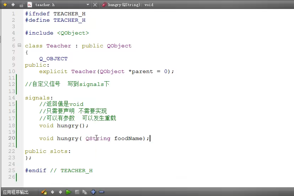Click line number 3 in the gutter
294x196 pixels.
coord(13,26)
